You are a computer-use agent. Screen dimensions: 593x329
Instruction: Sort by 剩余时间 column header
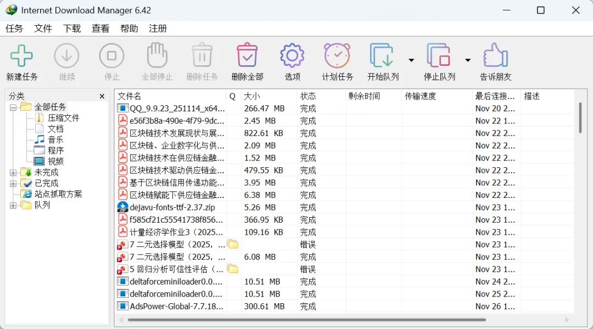[374, 96]
